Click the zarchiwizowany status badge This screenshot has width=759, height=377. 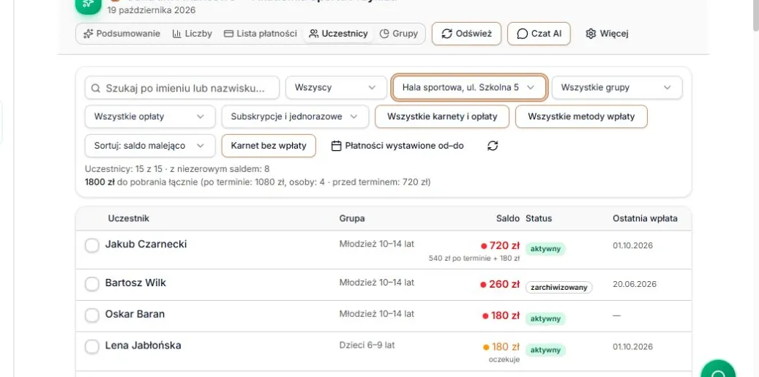[559, 288]
